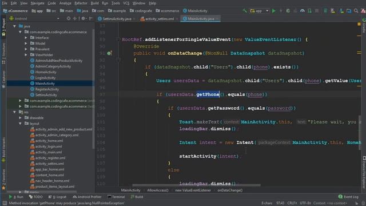The width and height of the screenshot is (366, 206).
Task: Switch to the activity_settins.xml tab
Action: 160,19
